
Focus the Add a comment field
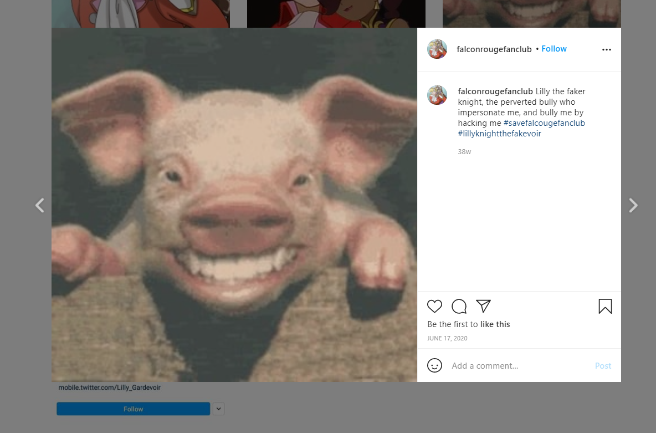(x=519, y=365)
